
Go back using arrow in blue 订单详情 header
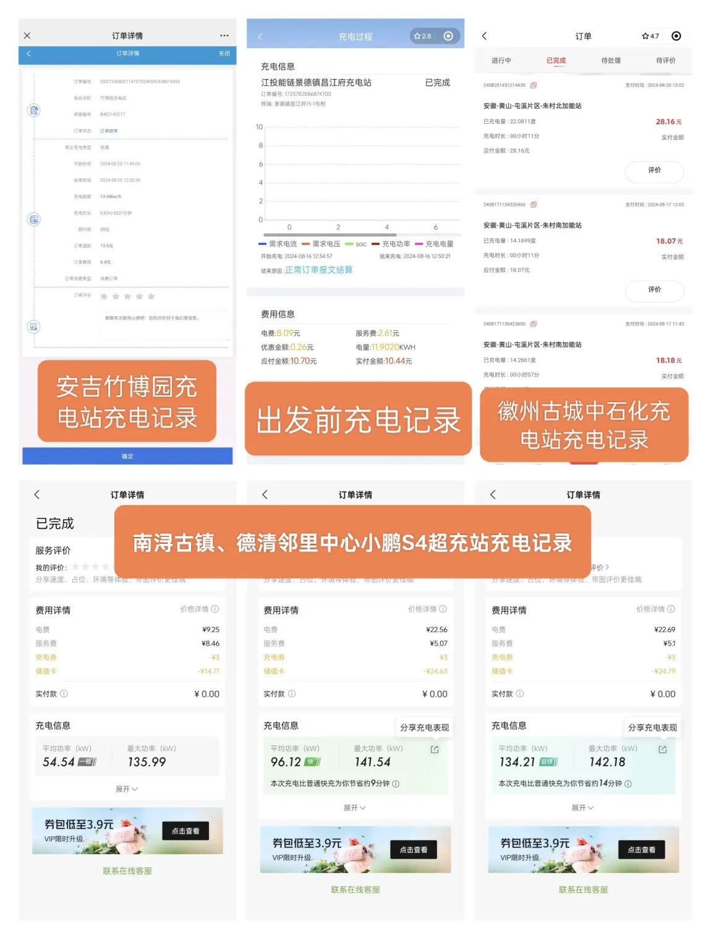tap(29, 54)
